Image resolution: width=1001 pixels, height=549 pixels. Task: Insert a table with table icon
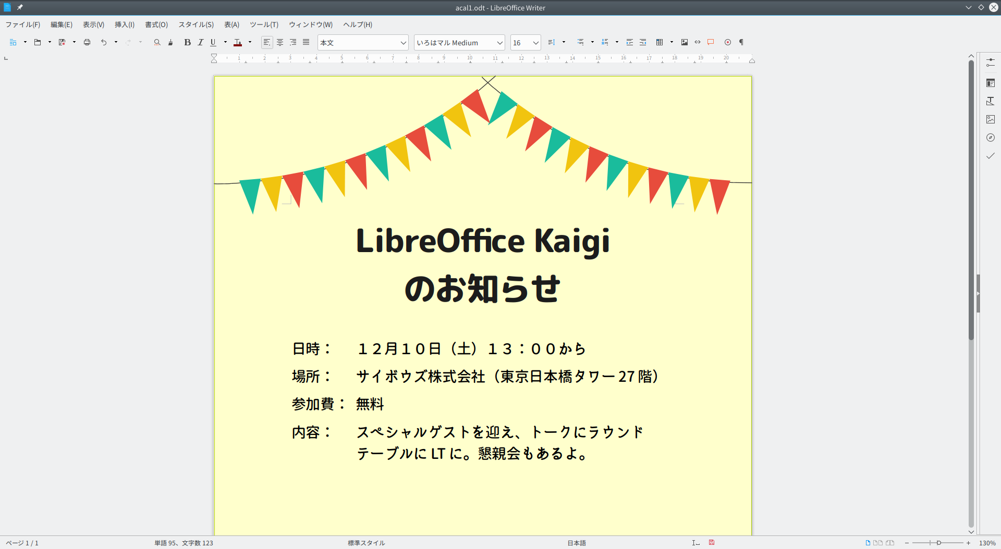660,42
